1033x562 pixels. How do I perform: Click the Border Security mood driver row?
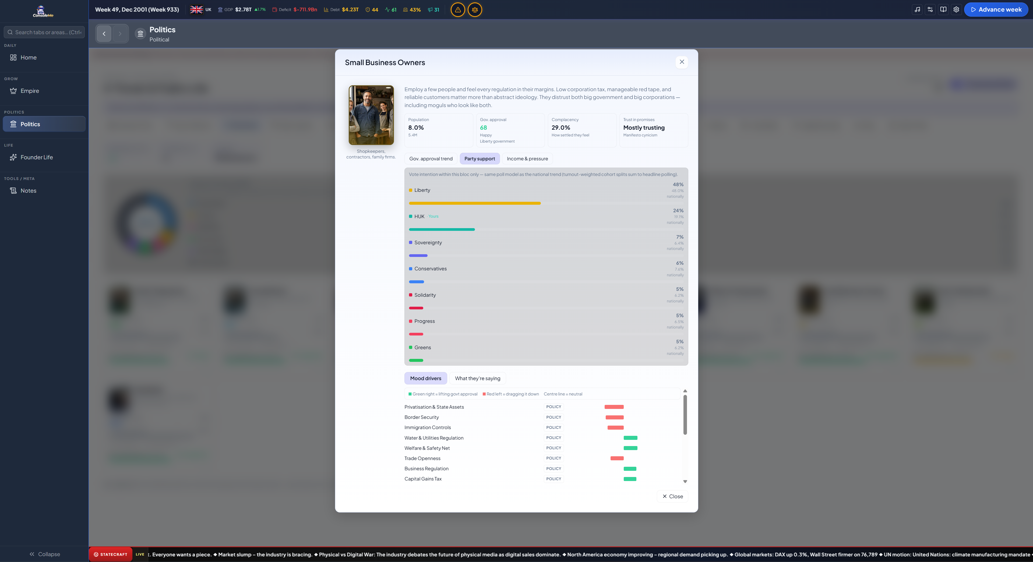pos(542,417)
